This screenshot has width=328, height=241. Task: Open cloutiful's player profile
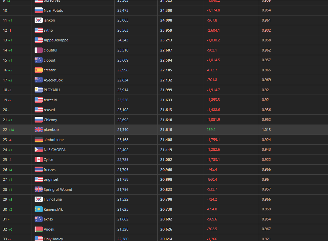[x=50, y=50]
